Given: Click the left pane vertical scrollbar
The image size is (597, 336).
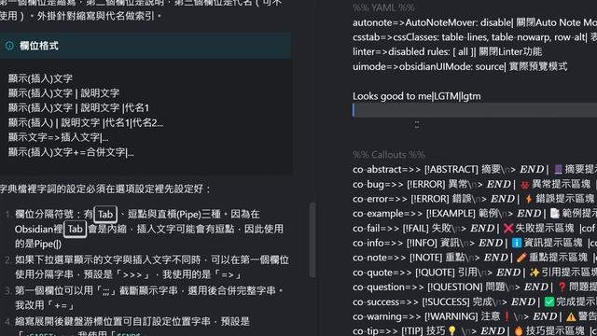Looking at the screenshot, I should (312, 240).
